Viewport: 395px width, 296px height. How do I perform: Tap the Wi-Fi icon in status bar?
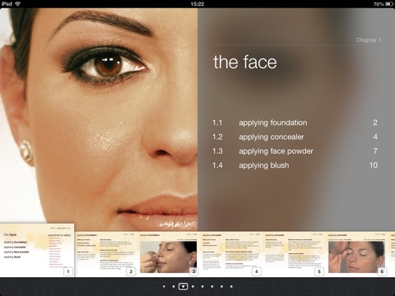[17, 4]
